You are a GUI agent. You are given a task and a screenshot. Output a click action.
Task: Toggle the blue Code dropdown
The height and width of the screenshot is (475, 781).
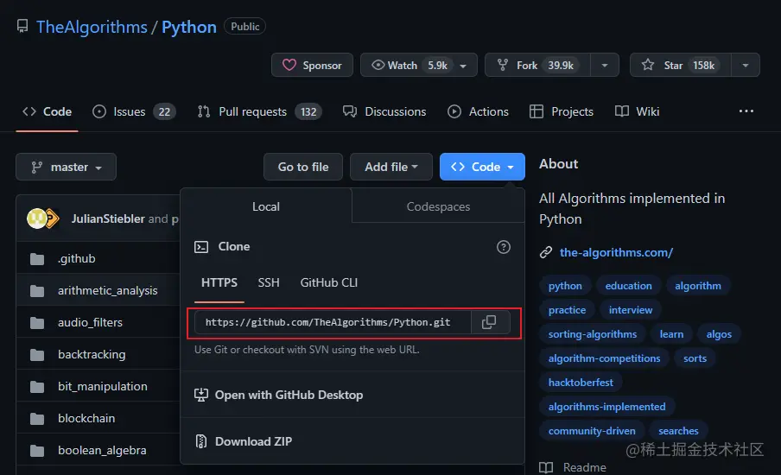click(x=482, y=167)
